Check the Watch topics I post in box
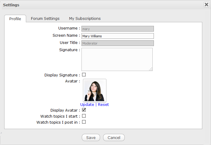211x145 pixels. 84,122
